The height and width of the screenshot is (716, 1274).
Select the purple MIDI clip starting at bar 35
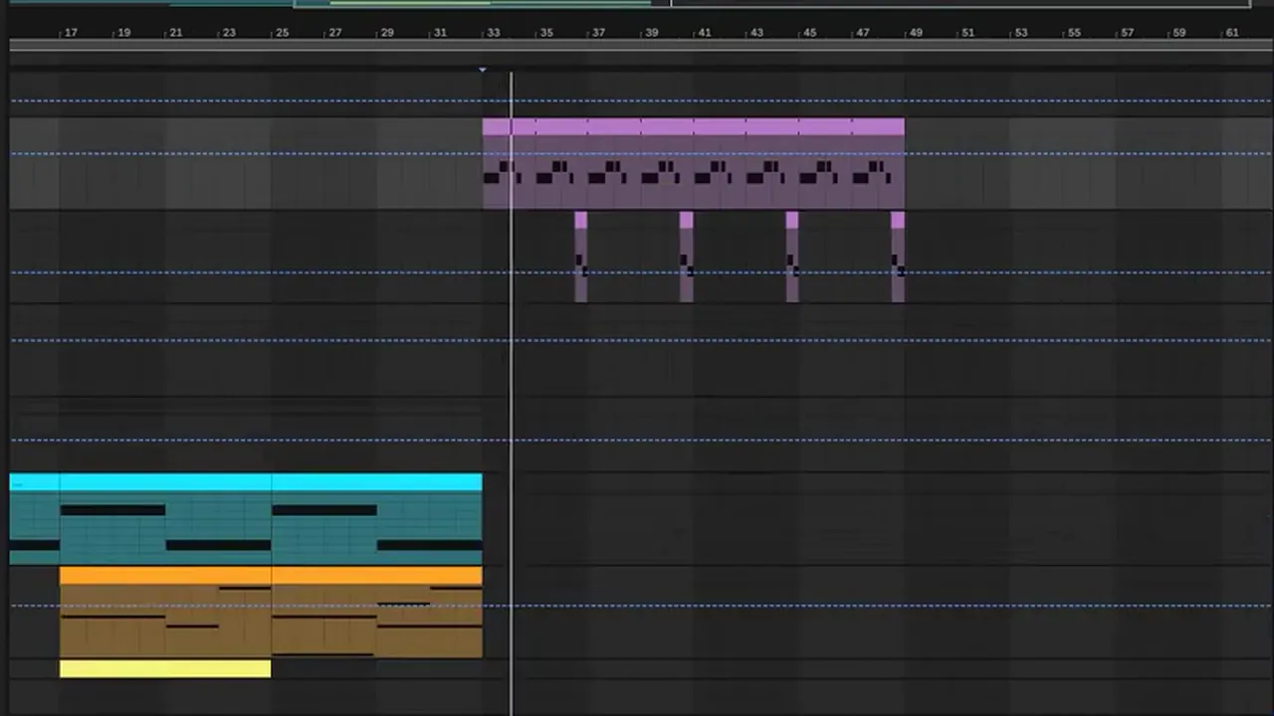561,164
